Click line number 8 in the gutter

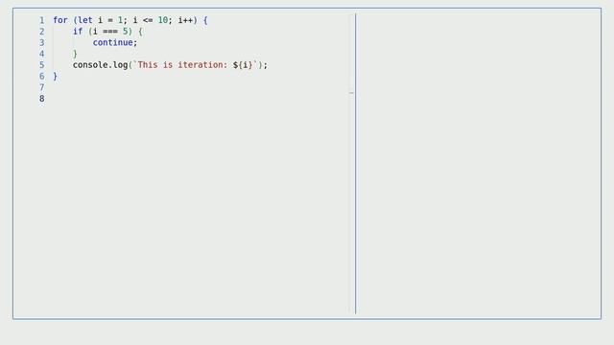[x=42, y=99]
